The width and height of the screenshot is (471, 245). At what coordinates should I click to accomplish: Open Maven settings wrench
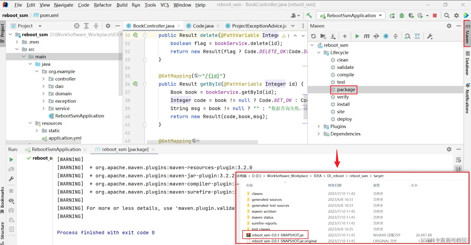[x=430, y=36]
